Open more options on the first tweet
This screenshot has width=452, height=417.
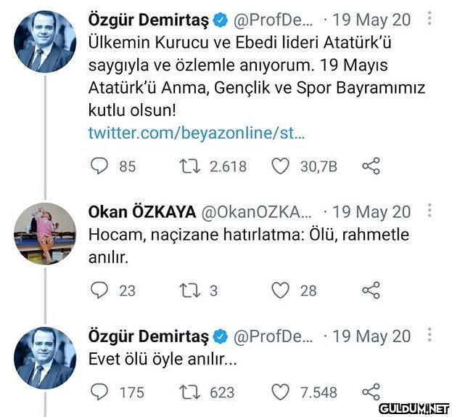tap(430, 19)
